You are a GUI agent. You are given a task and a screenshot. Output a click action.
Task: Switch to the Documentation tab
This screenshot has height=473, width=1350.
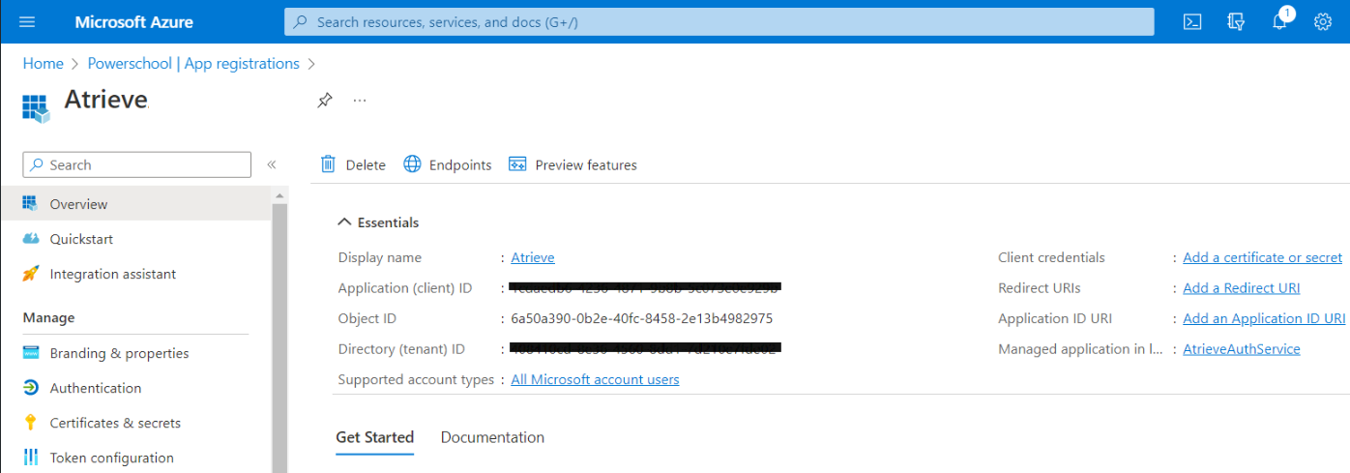tap(492, 437)
